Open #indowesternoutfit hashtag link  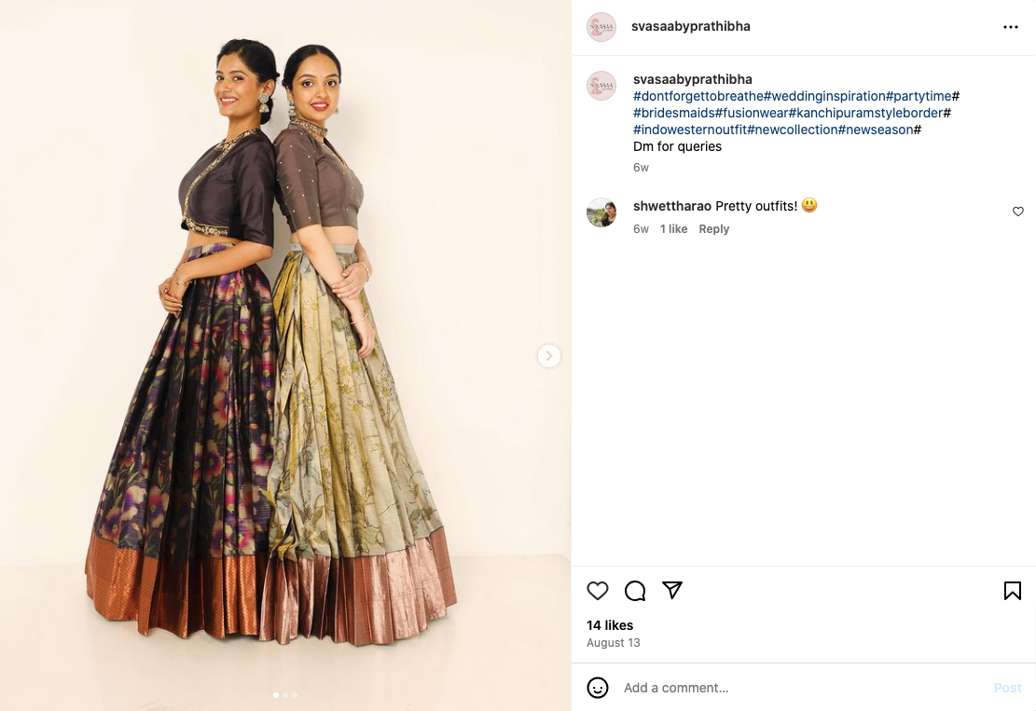point(690,130)
